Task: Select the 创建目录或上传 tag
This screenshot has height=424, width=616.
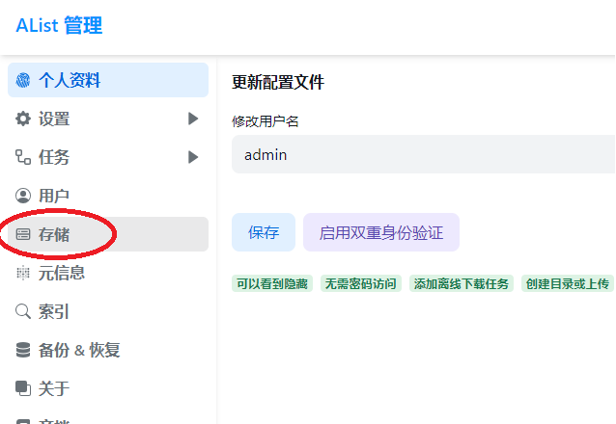Action: pyautogui.click(x=567, y=283)
